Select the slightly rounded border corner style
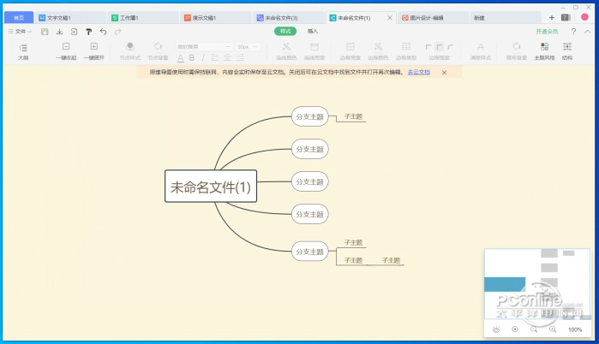The width and height of the screenshot is (599, 344). (440, 47)
